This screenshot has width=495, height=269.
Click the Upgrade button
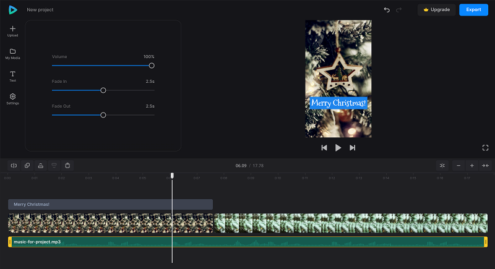437,10
